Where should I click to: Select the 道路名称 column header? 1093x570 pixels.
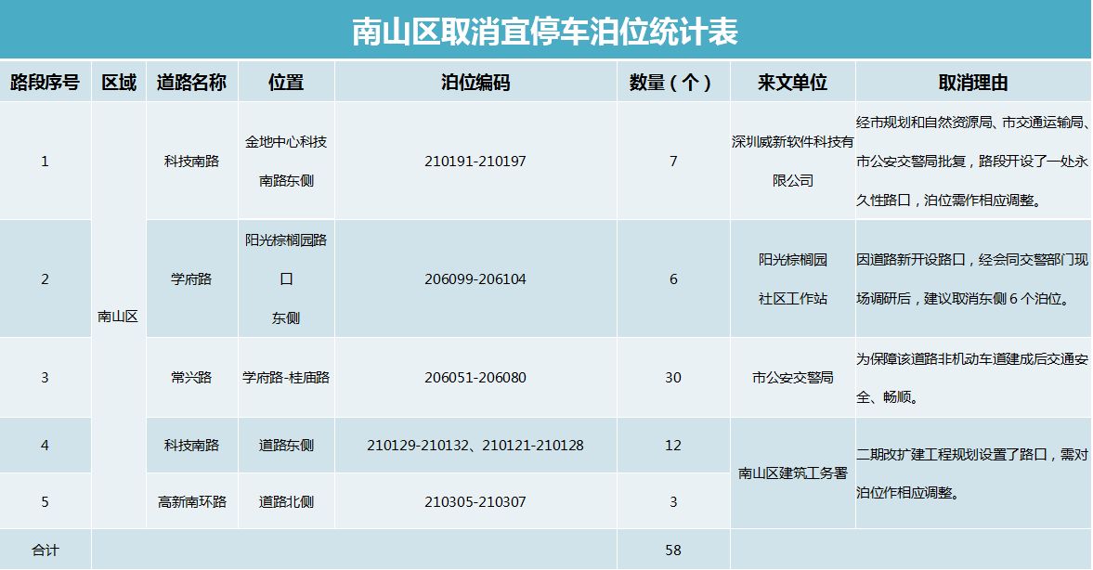click(x=191, y=83)
